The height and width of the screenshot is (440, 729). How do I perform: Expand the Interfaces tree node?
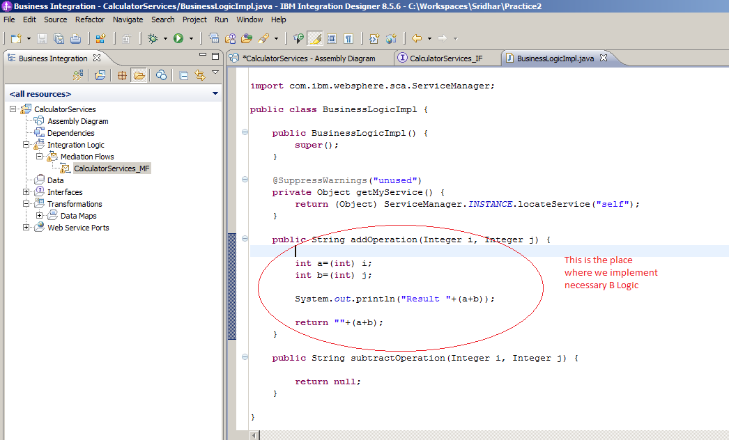coord(25,191)
